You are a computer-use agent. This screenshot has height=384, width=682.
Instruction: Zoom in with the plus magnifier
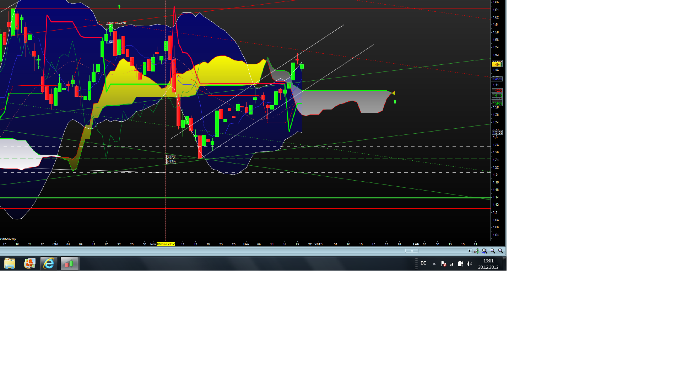click(501, 251)
